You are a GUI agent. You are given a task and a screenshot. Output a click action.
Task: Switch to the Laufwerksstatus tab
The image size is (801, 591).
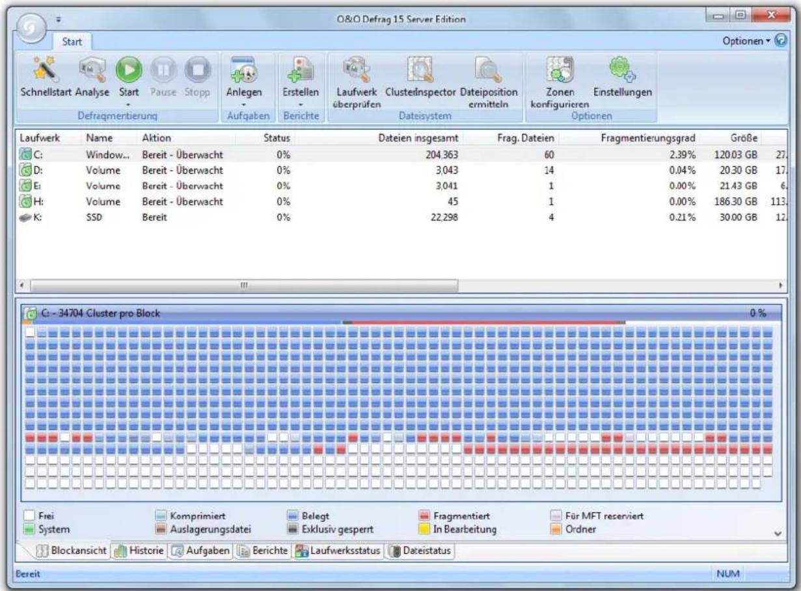pyautogui.click(x=339, y=551)
